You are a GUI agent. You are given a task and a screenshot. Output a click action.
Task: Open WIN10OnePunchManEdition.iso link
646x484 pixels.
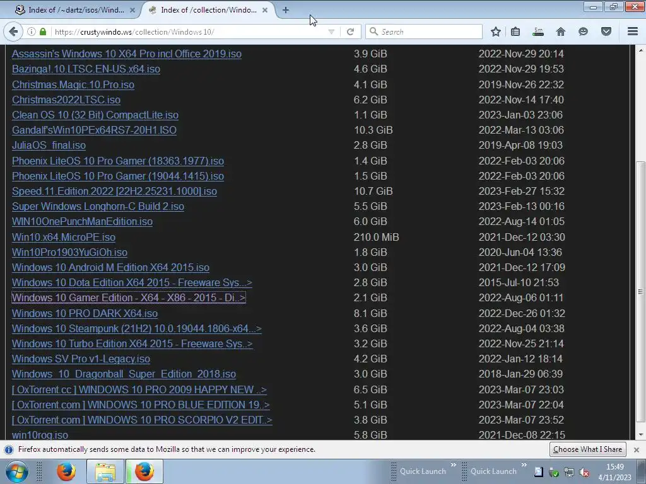click(x=82, y=222)
